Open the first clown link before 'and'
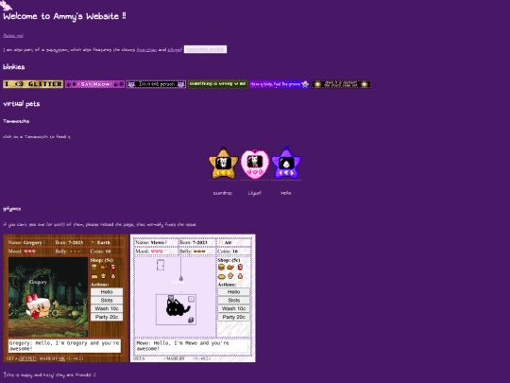 point(146,50)
